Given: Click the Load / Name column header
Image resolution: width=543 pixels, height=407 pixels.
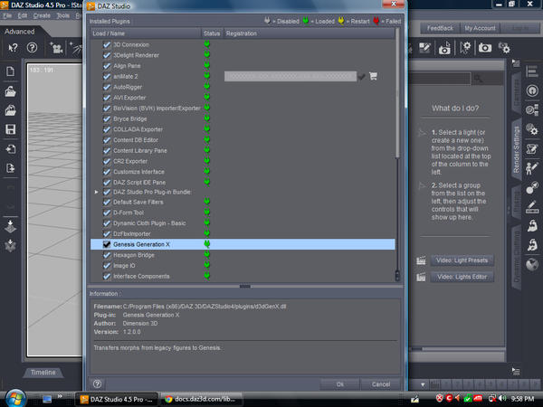Looking at the screenshot, I should 146,33.
